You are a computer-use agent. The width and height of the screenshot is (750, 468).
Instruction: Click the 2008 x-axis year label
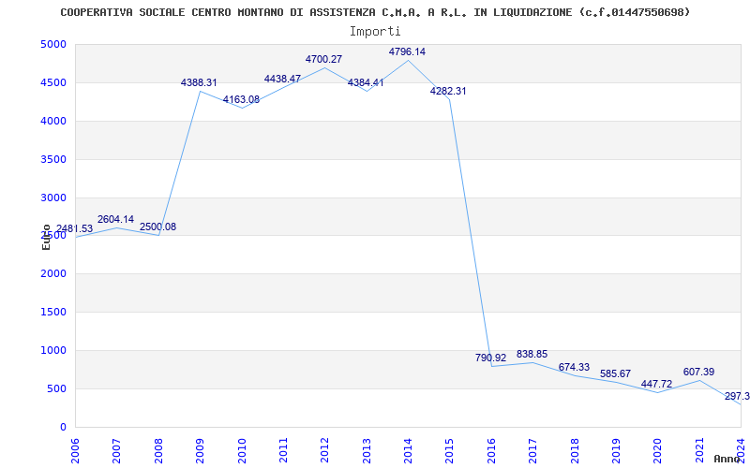pyautogui.click(x=158, y=450)
